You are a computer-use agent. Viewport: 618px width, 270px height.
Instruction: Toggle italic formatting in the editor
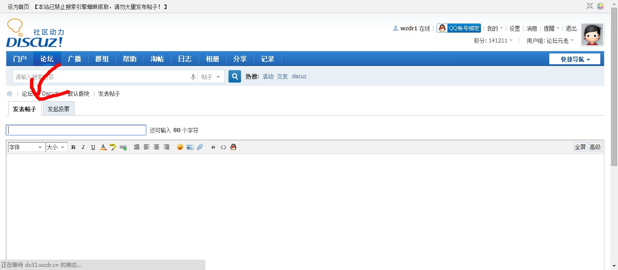[83, 147]
